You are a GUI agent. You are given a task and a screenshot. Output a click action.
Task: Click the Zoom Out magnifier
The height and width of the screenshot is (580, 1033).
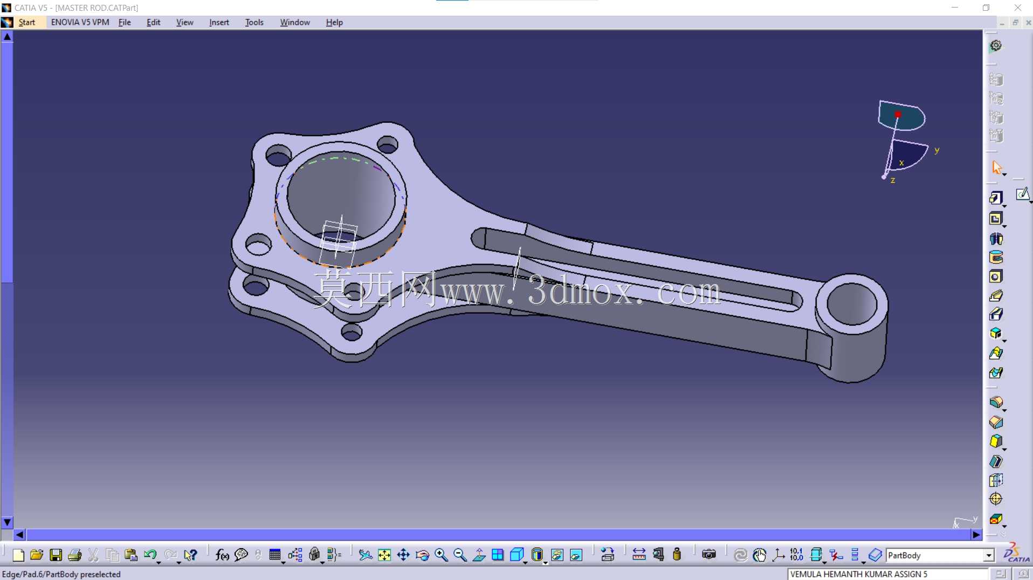(x=460, y=555)
